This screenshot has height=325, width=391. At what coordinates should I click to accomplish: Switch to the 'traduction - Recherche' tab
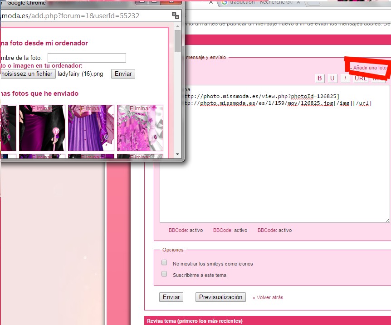259,3
